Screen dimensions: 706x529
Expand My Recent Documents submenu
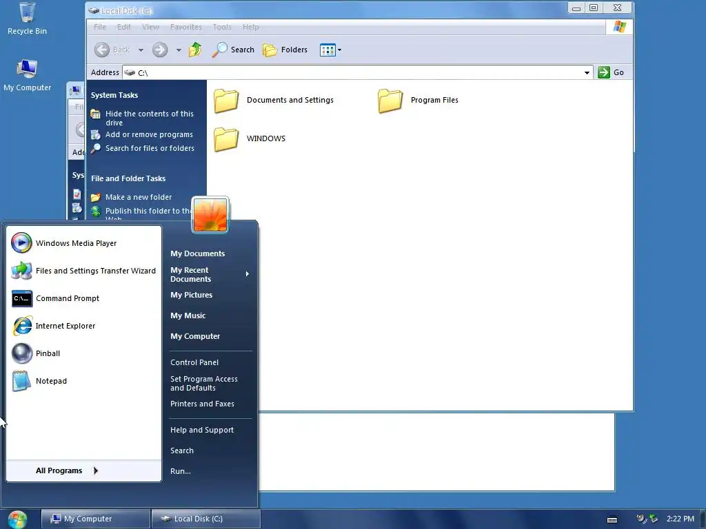point(210,274)
